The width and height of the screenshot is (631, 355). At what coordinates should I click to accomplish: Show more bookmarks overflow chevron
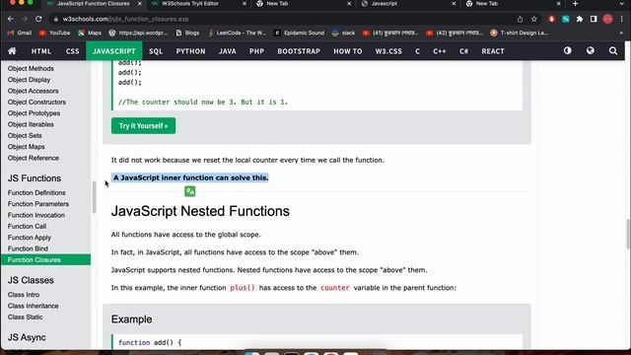[621, 33]
